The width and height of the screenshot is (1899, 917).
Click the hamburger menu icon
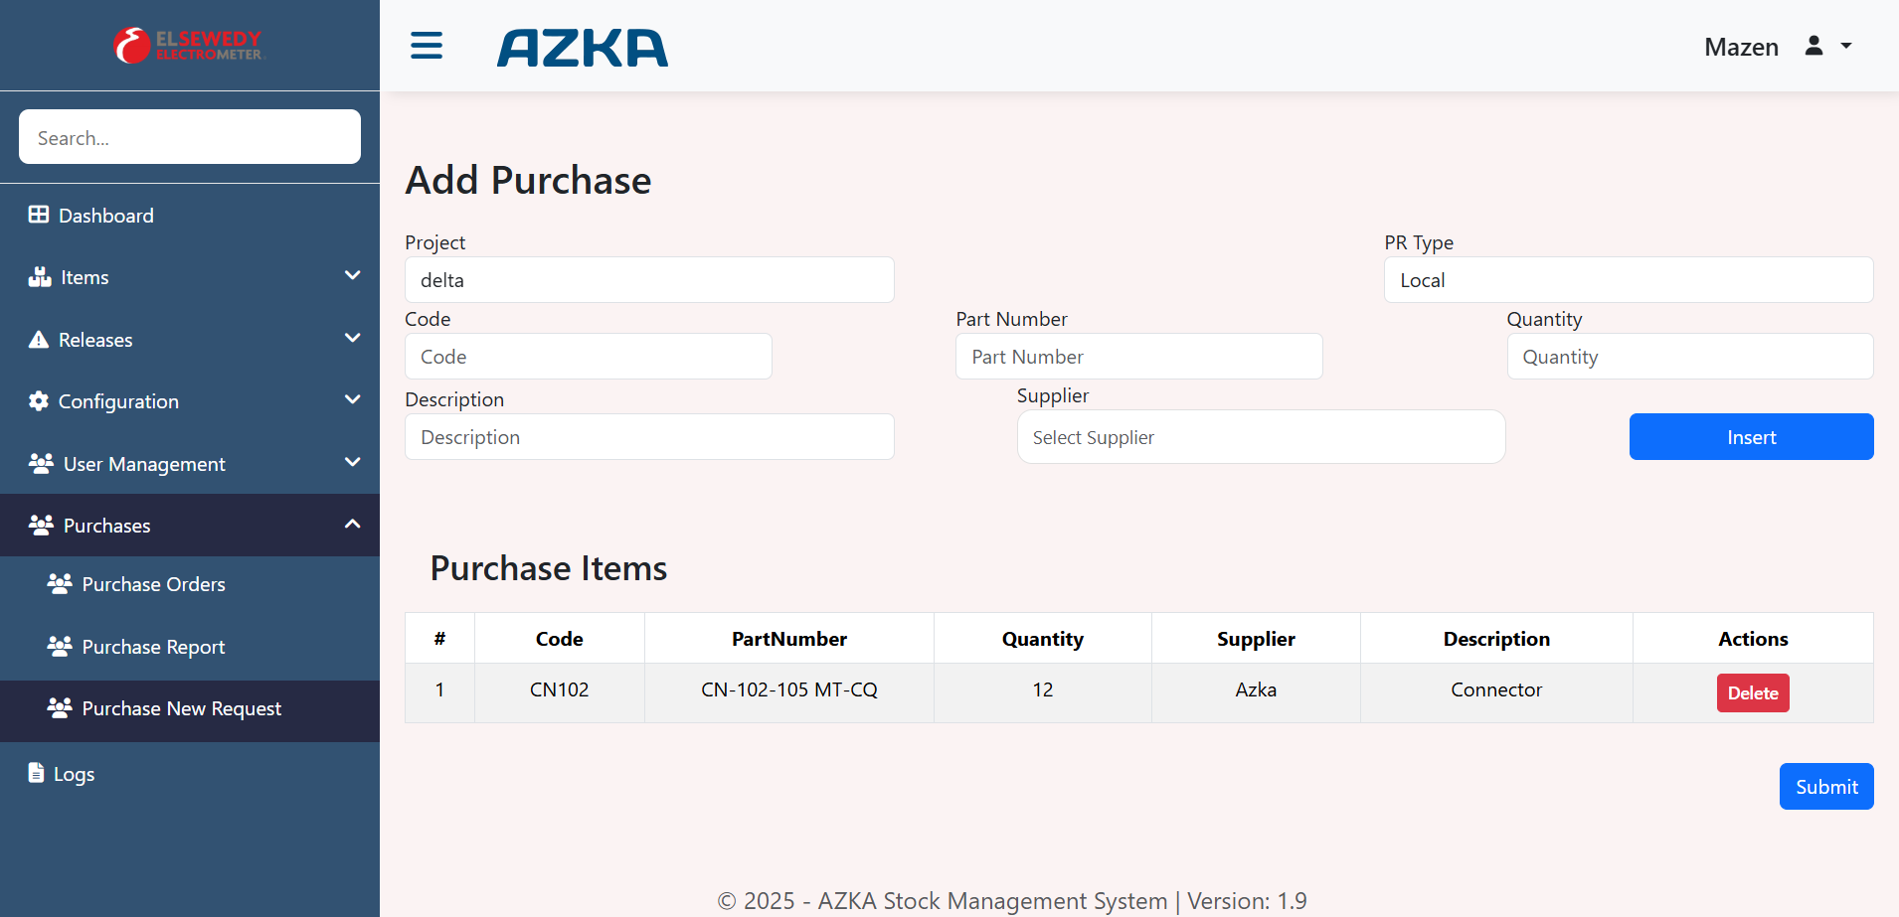[427, 46]
